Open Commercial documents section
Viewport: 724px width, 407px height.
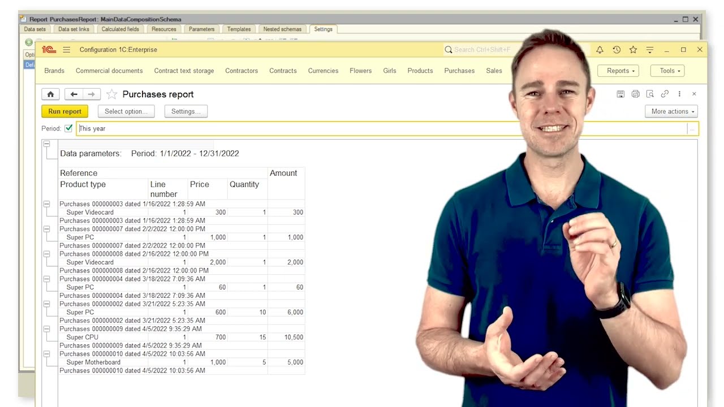tap(109, 71)
